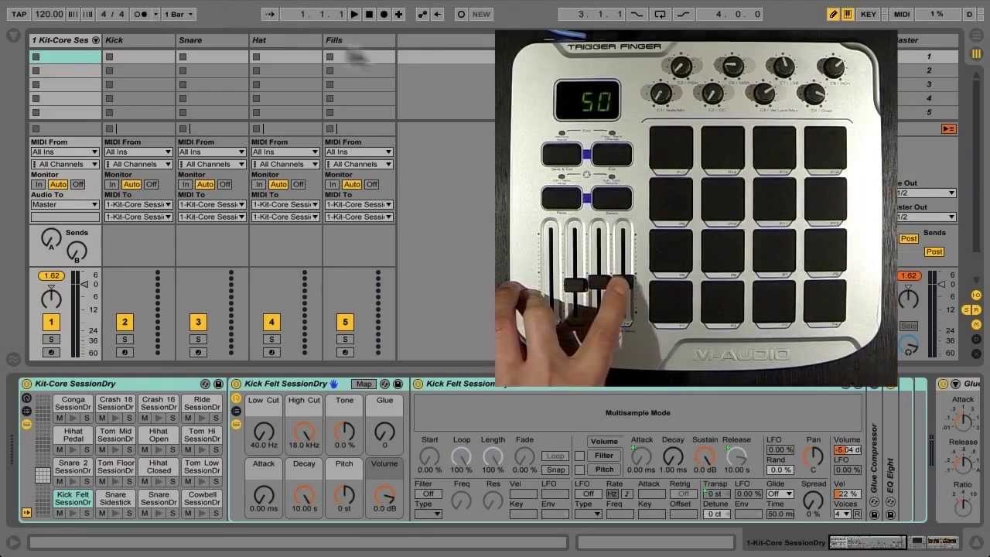Show Drum Rack macro controls icon
The height and width of the screenshot is (557, 990).
click(26, 398)
